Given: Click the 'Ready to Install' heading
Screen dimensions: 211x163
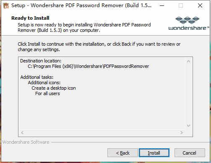Looking at the screenshot, I should pyautogui.click(x=30, y=18).
